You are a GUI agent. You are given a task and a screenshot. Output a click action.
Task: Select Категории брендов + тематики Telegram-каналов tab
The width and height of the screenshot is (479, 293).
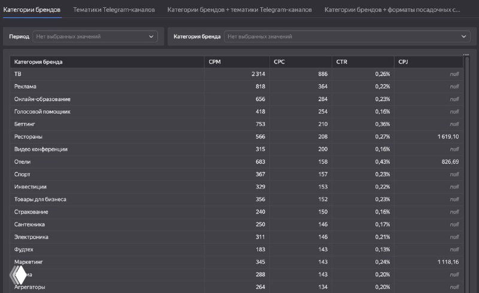[x=239, y=10]
